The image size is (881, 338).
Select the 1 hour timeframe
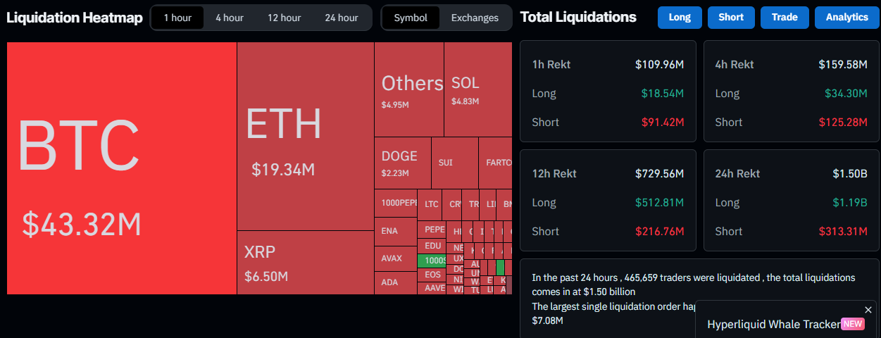[177, 18]
